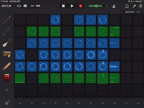Open the mixer track controls icon
The image size is (144, 108).
32,6
